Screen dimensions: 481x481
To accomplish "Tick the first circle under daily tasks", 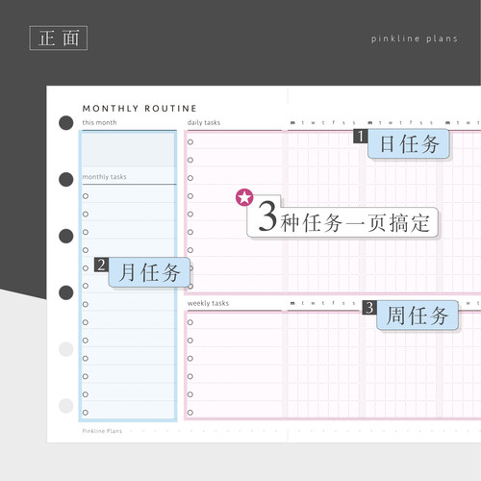I will tap(190, 141).
